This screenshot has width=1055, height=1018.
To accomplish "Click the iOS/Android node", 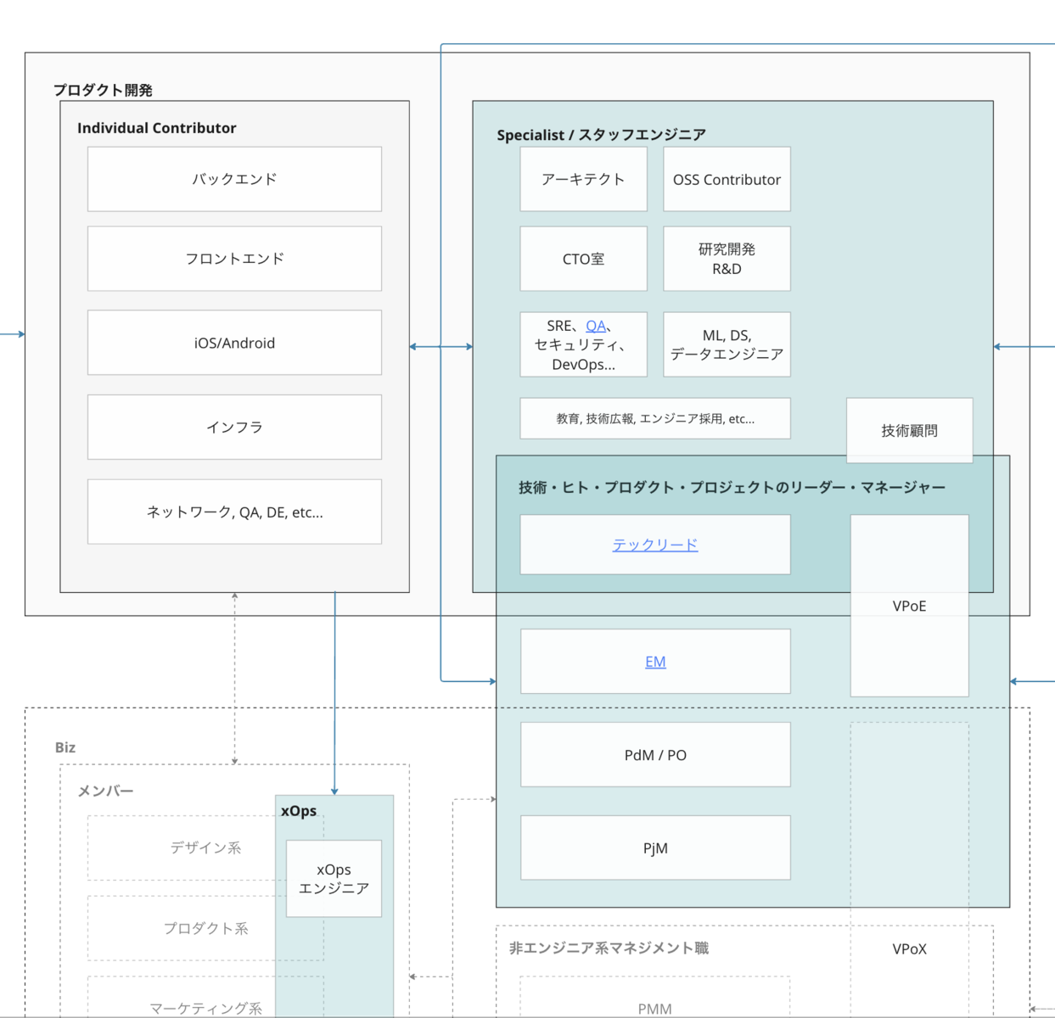I will (234, 343).
